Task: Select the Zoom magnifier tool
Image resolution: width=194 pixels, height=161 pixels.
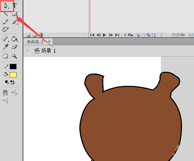Action: pos(14,56)
